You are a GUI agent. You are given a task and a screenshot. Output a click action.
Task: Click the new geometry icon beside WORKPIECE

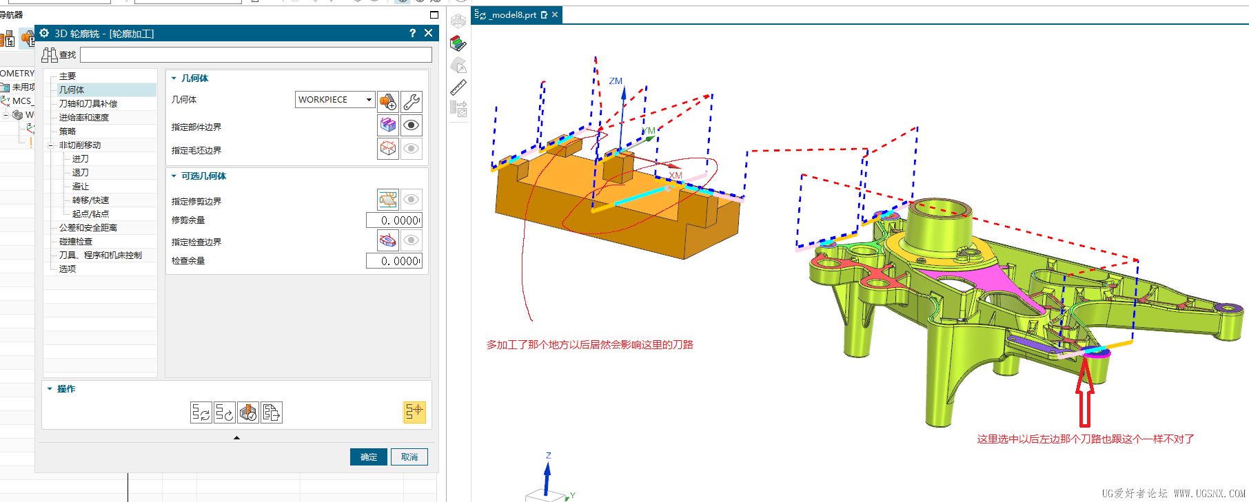[x=388, y=102]
